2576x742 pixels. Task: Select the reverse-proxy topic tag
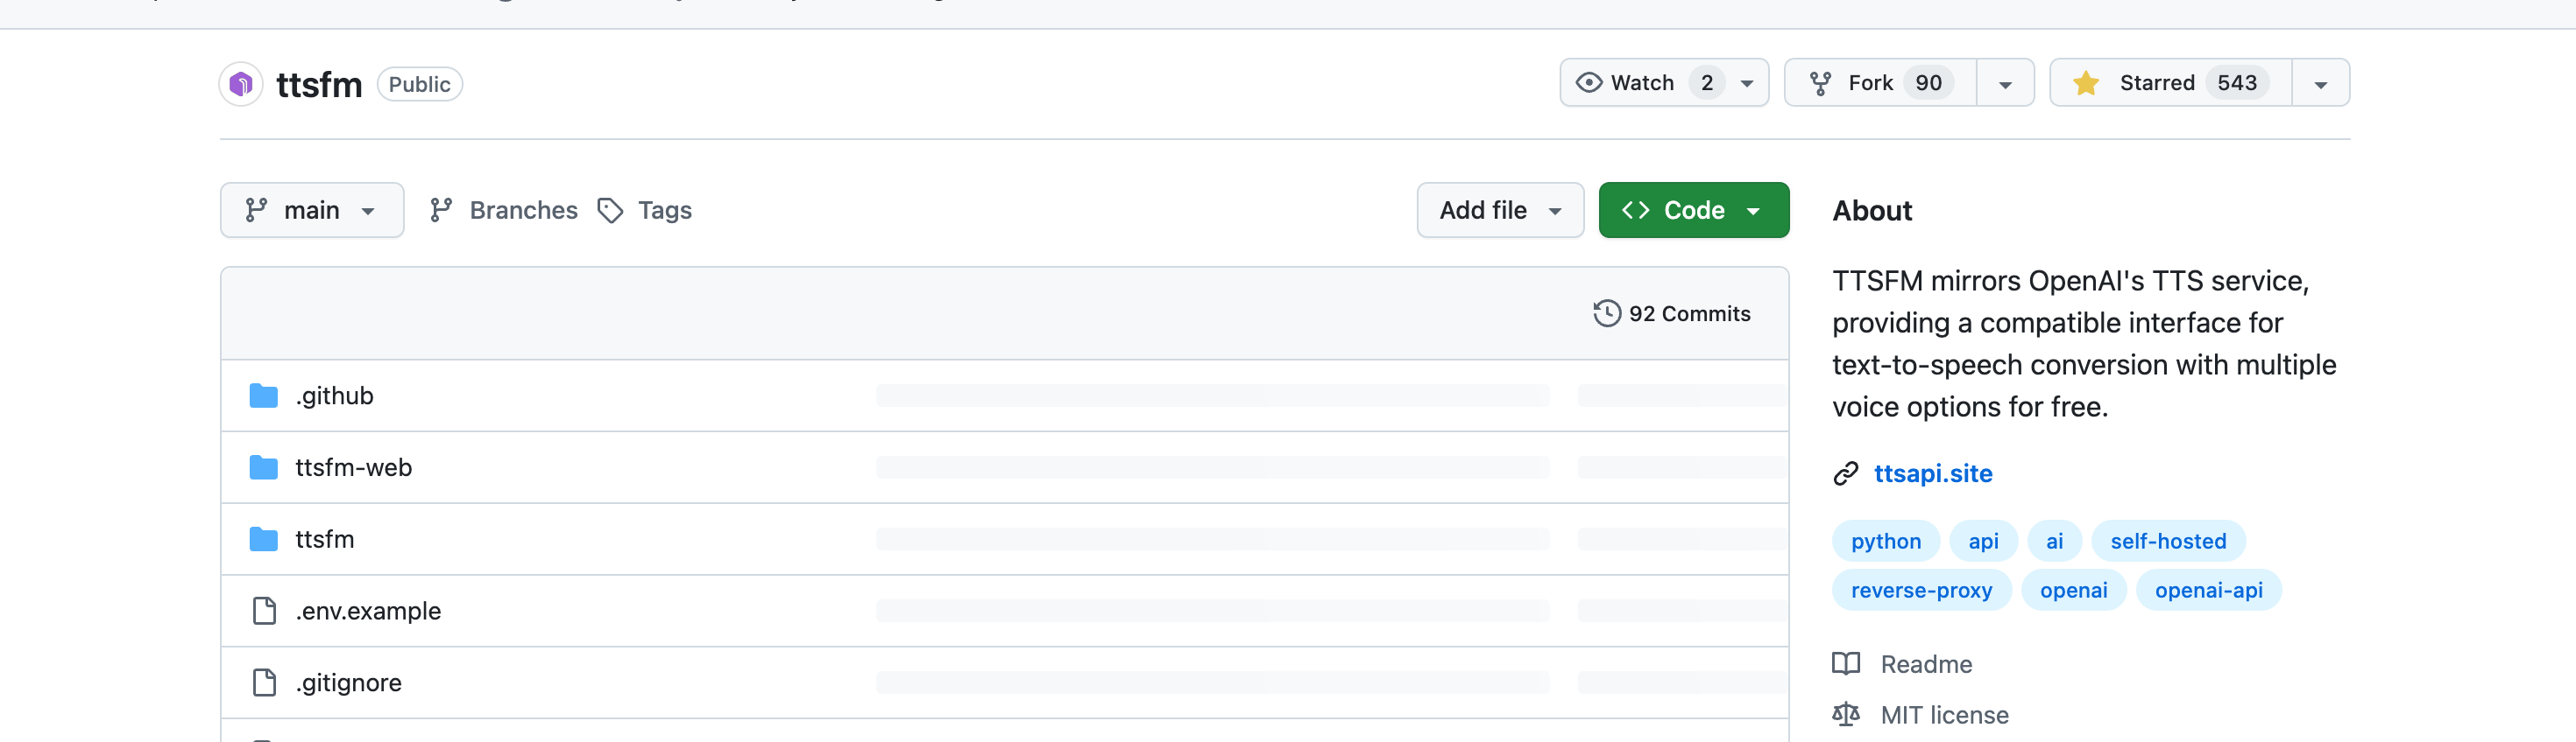click(x=1921, y=591)
